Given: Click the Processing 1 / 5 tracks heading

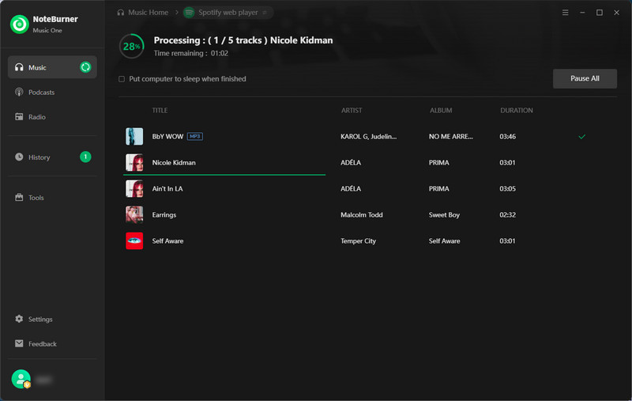Looking at the screenshot, I should coord(243,40).
